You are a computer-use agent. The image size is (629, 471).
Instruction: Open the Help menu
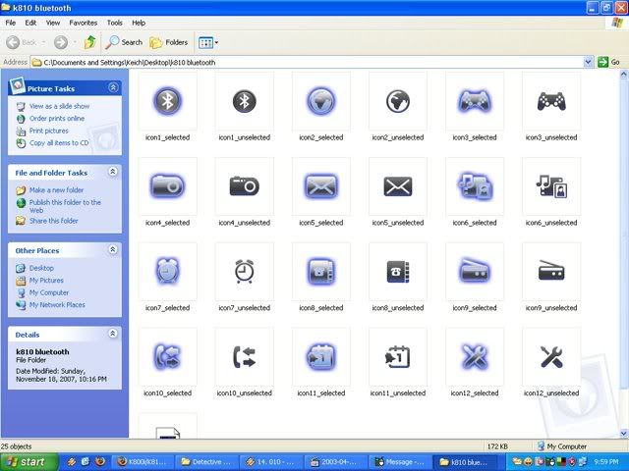click(139, 23)
